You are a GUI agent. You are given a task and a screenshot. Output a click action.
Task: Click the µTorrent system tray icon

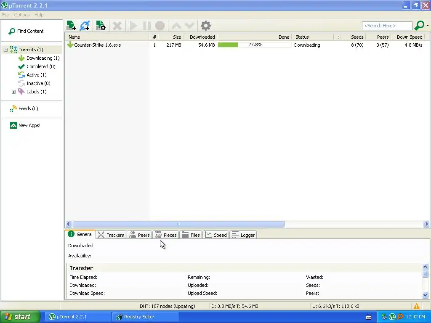pyautogui.click(x=392, y=317)
